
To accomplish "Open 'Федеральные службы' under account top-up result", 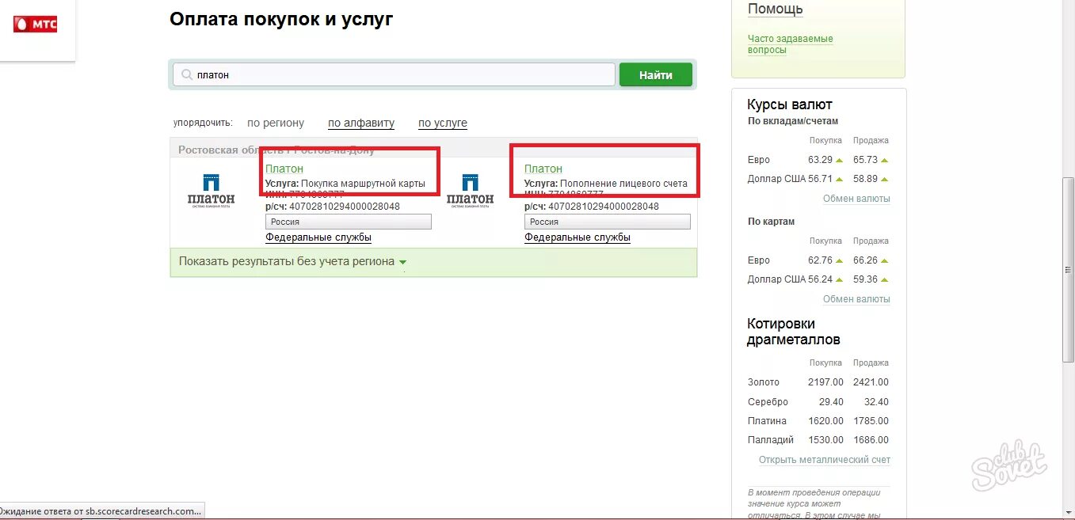I will coord(578,237).
